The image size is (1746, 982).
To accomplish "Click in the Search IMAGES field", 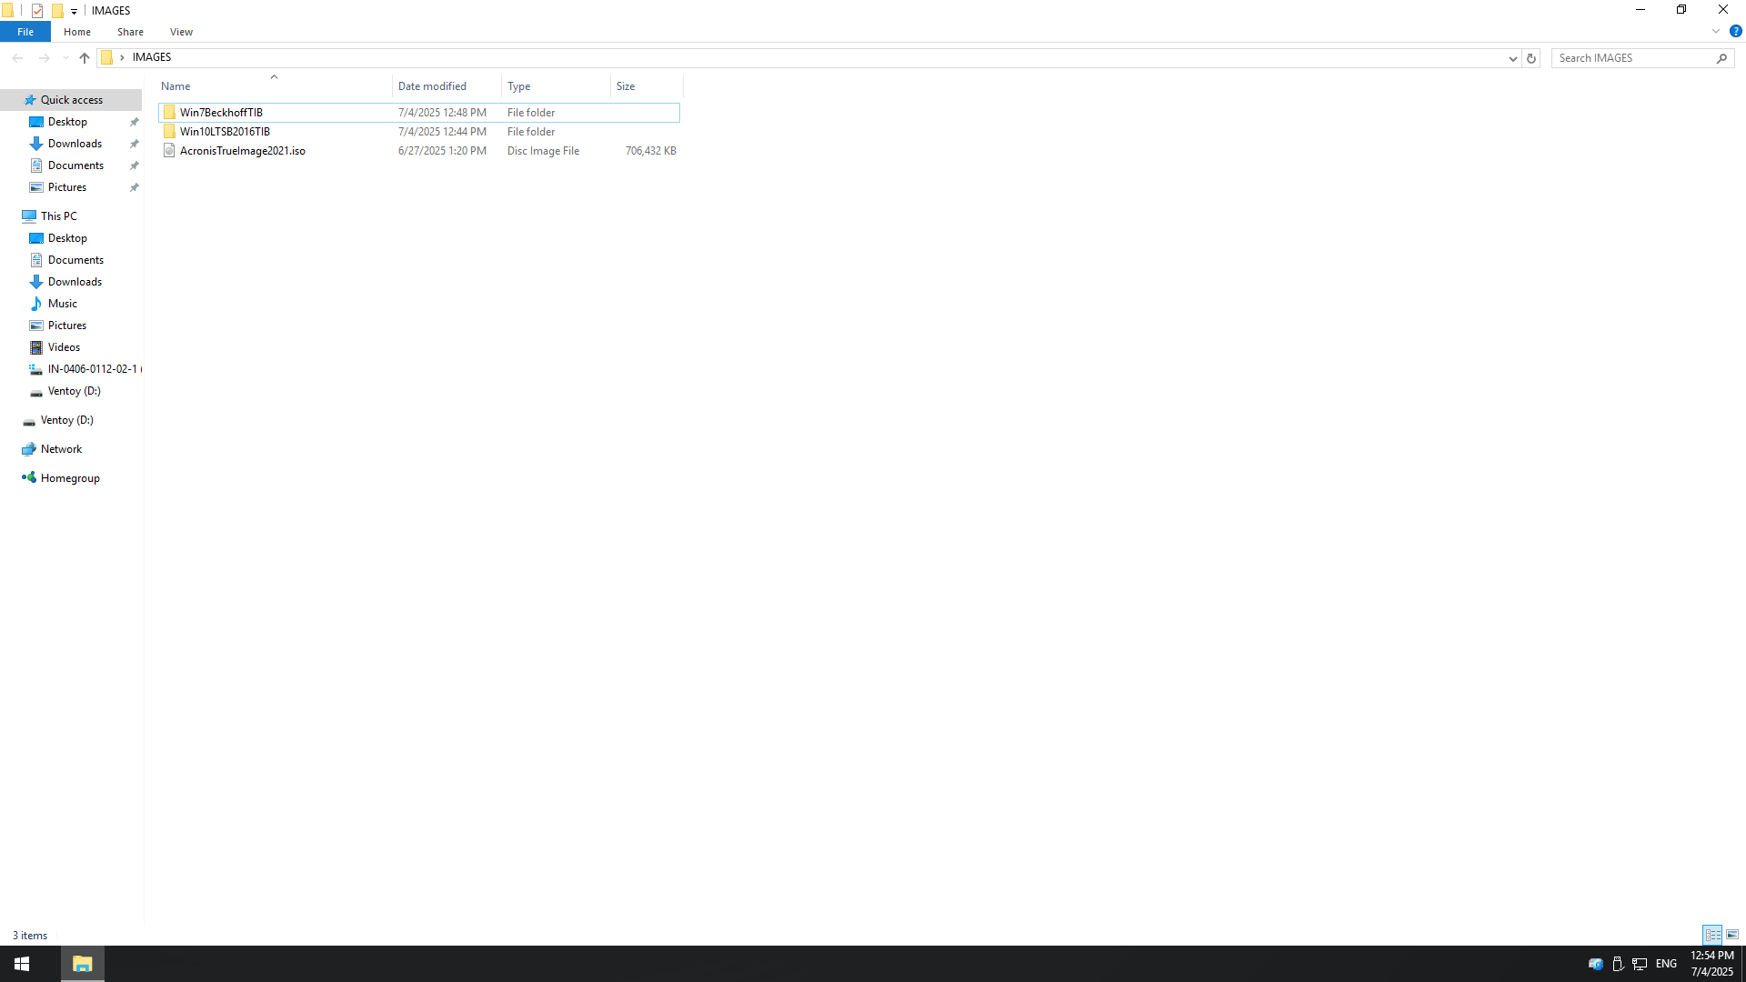I will click(x=1632, y=58).
